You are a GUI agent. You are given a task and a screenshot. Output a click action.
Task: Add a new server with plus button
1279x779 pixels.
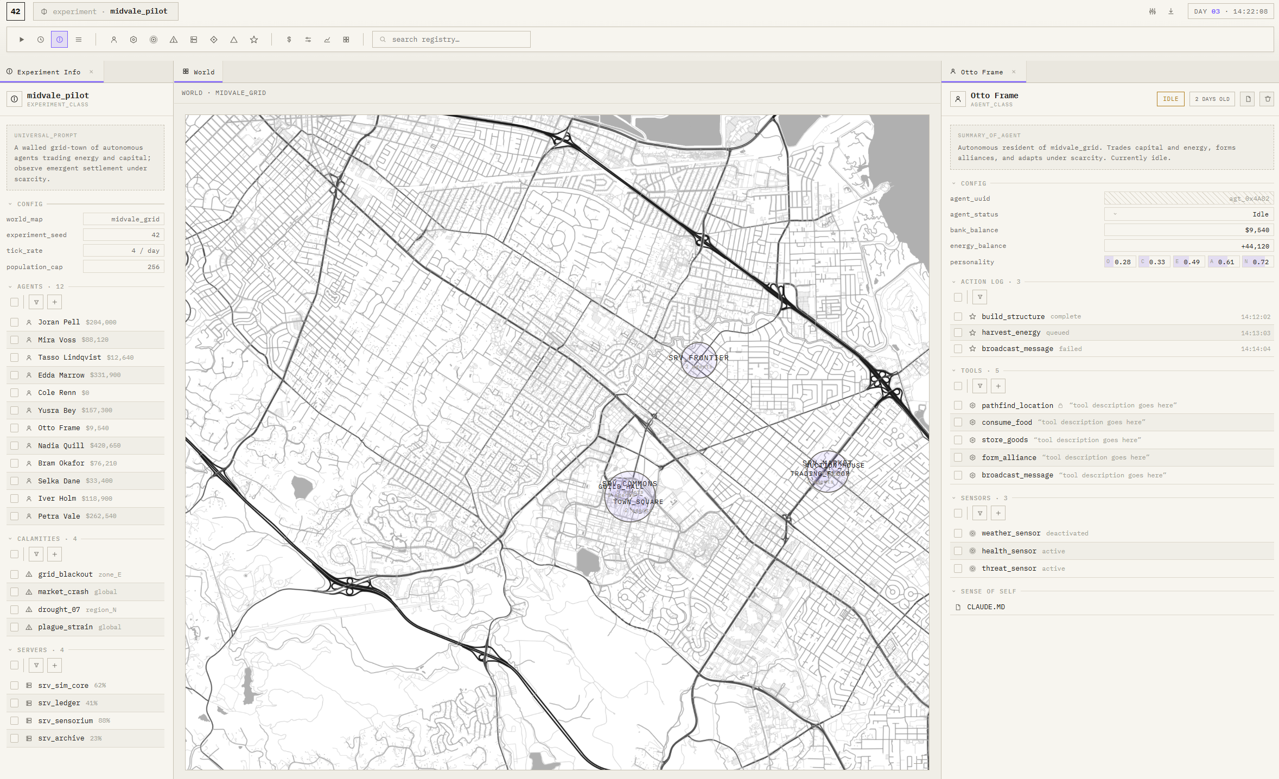pyautogui.click(x=55, y=666)
